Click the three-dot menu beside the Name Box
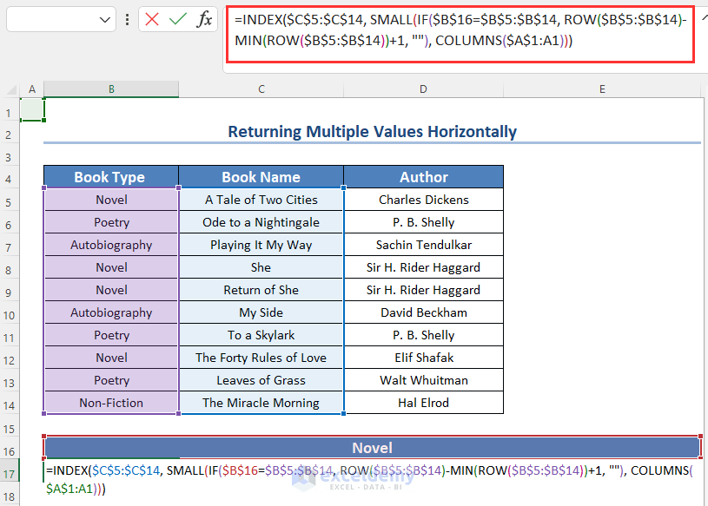708x506 pixels. pos(129,19)
